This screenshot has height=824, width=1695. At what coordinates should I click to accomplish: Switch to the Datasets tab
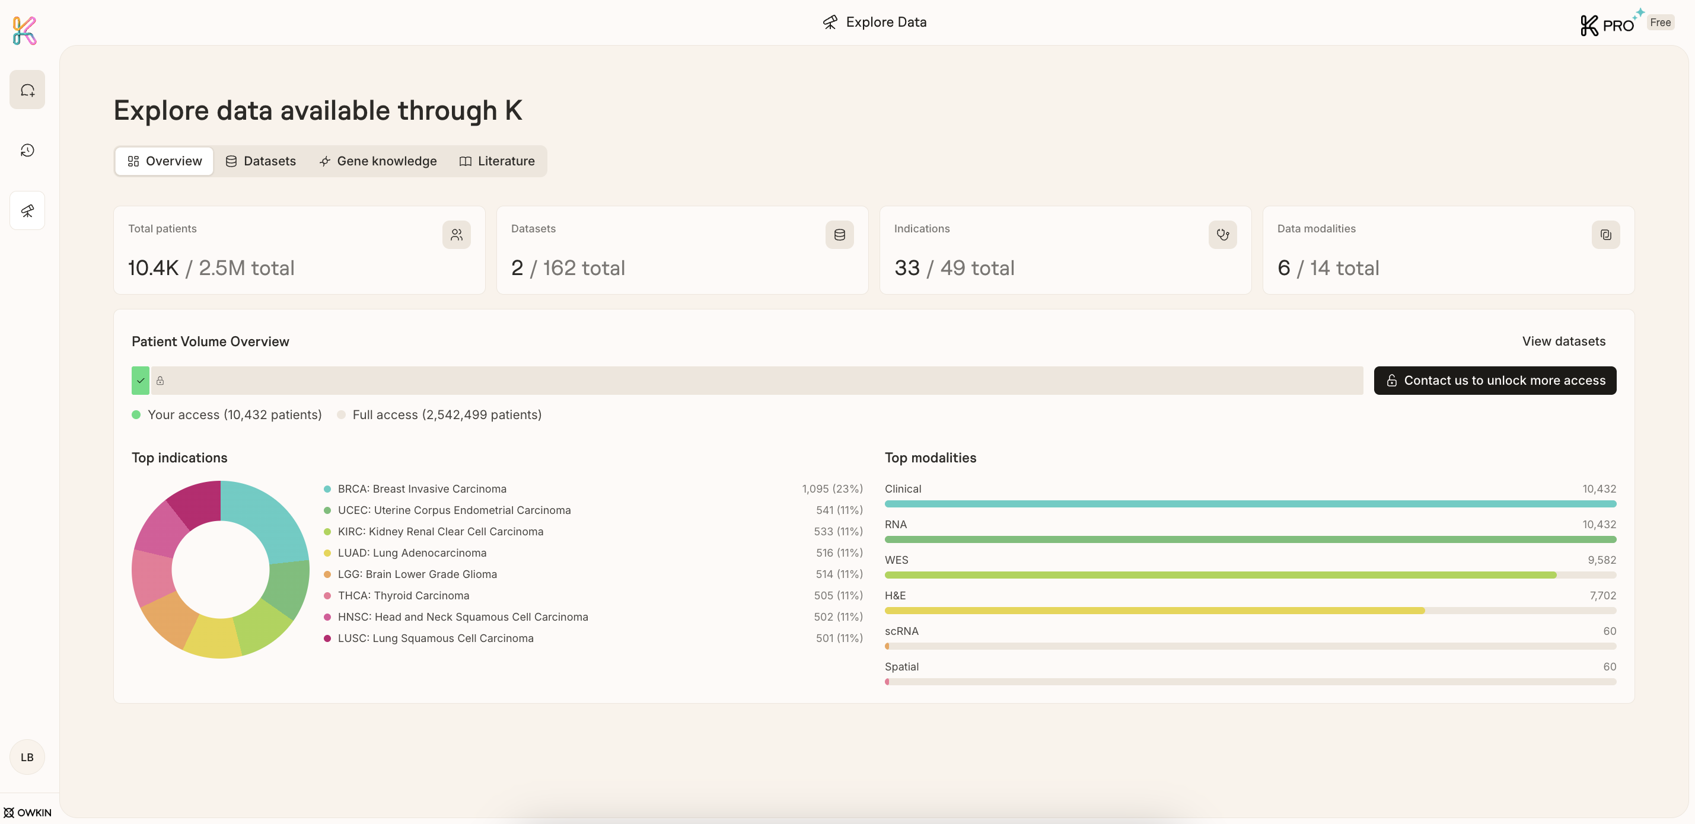coord(260,161)
